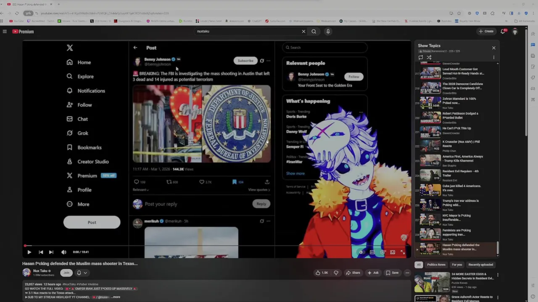The image size is (538, 302).
Task: Select 'NYC Mayor is f*cking insufferable' item
Action: (456, 219)
